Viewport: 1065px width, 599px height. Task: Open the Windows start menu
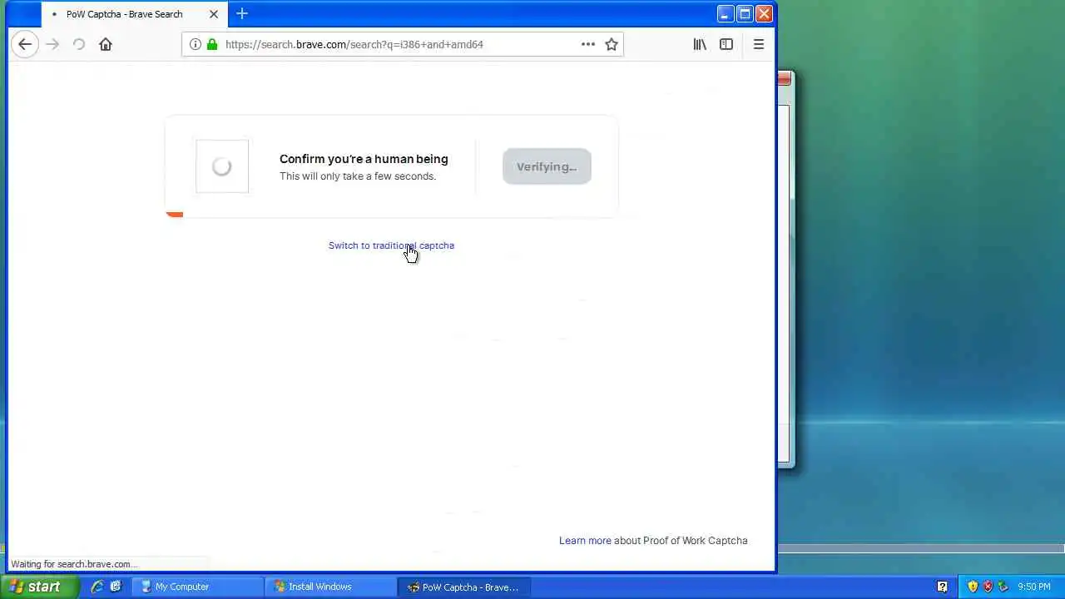point(40,587)
